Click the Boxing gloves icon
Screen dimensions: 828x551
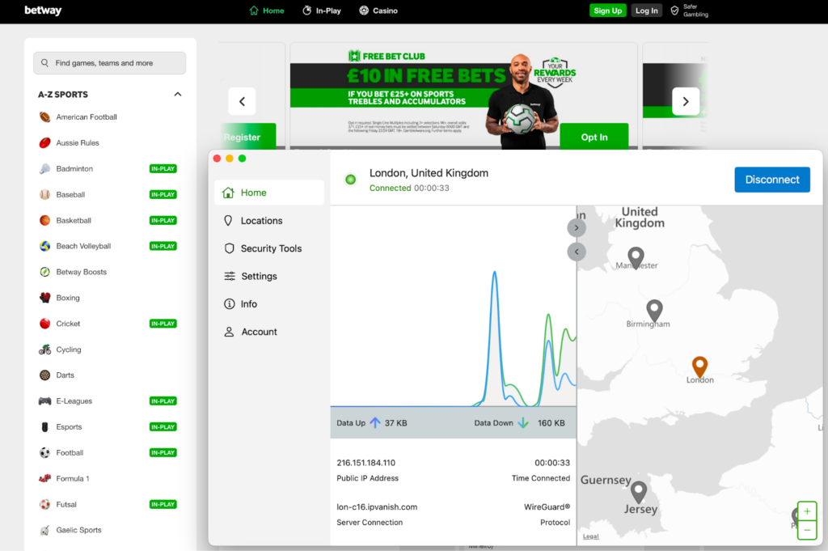pyautogui.click(x=45, y=298)
